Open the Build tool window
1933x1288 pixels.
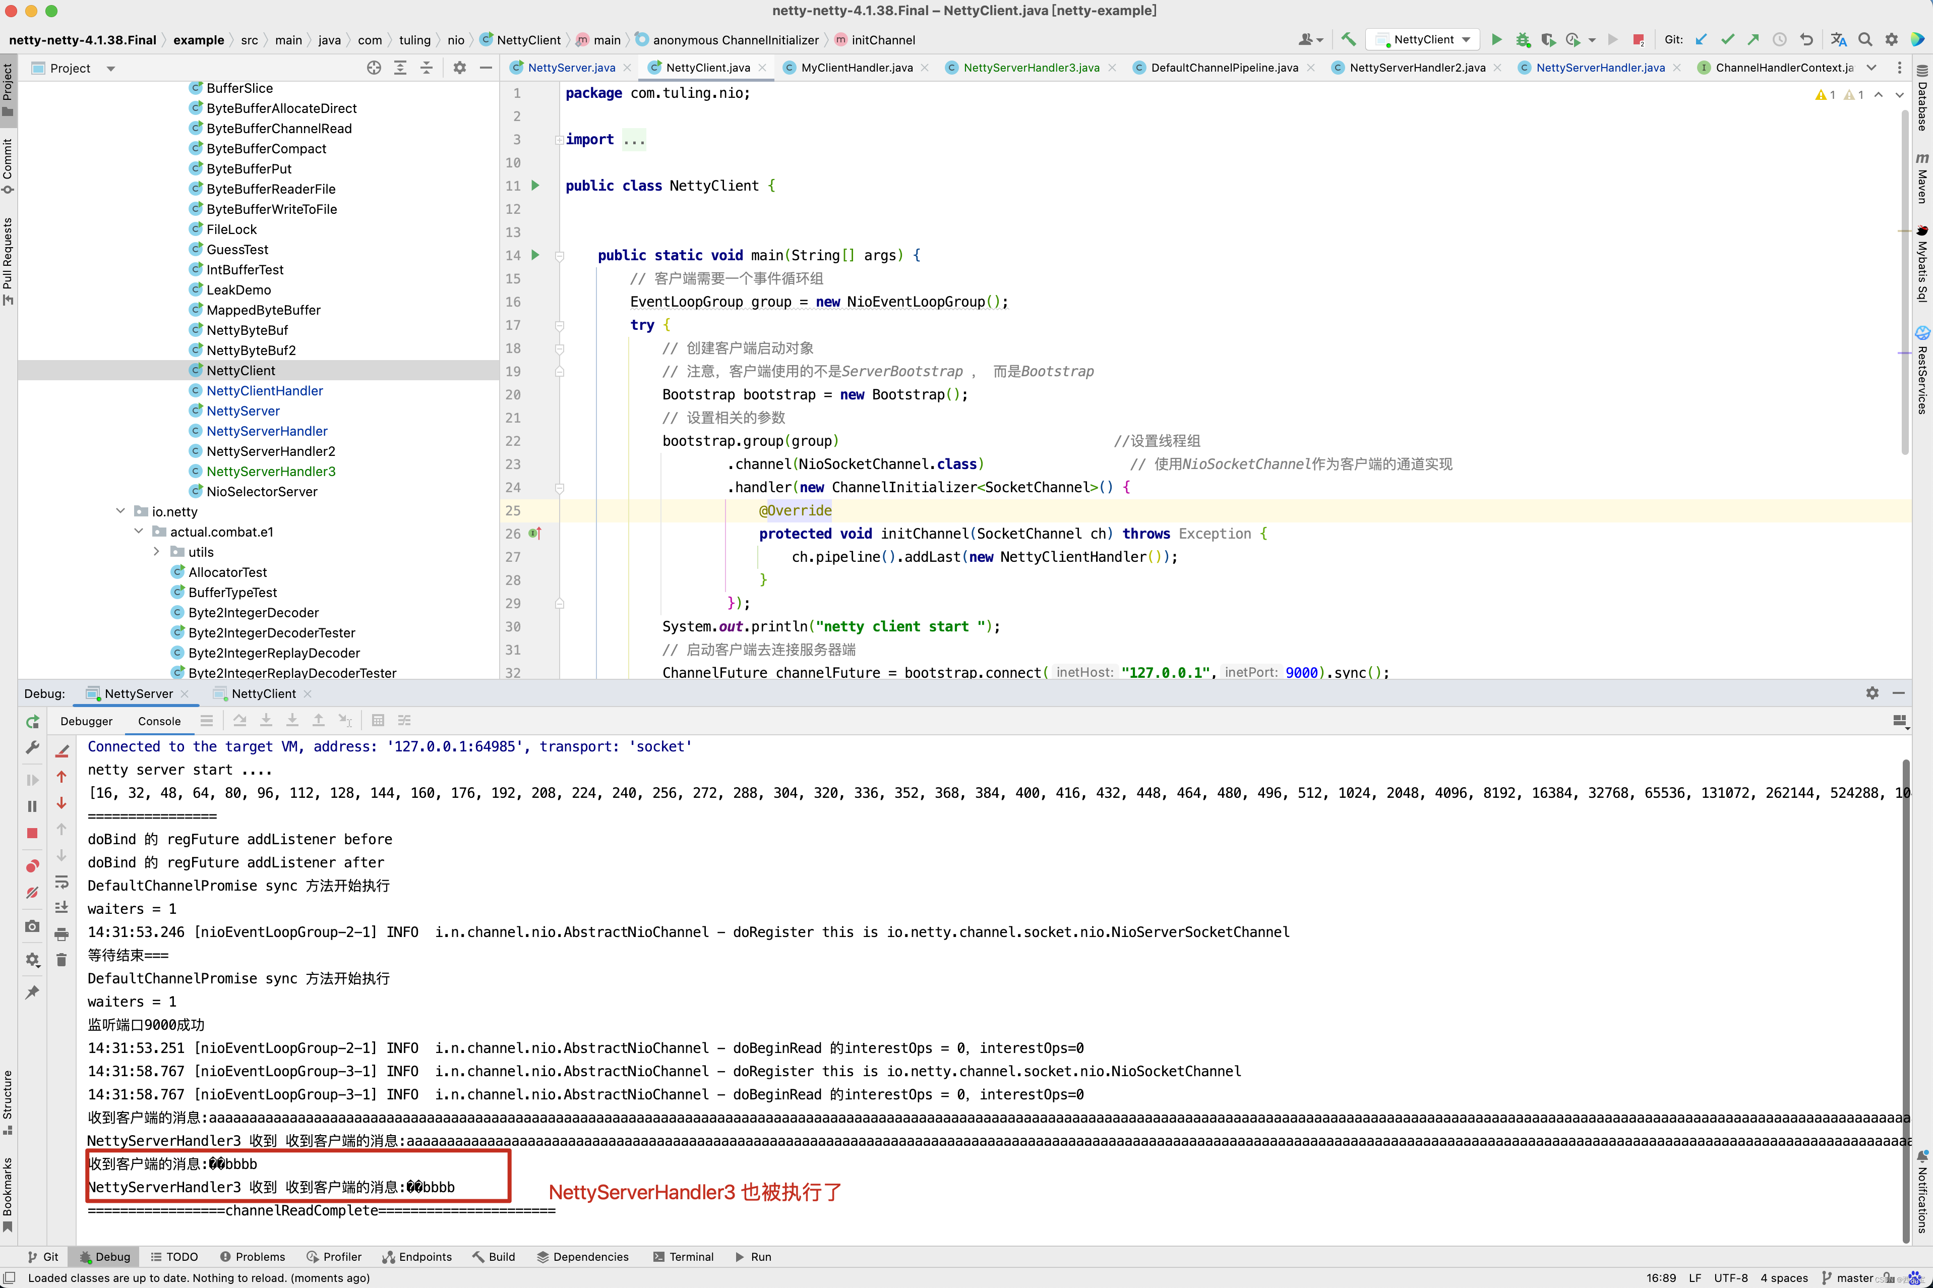494,1257
